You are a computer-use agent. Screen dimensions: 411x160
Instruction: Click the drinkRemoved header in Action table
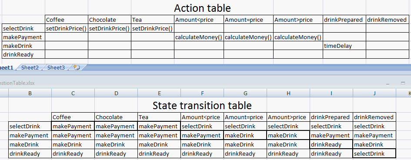click(x=387, y=20)
